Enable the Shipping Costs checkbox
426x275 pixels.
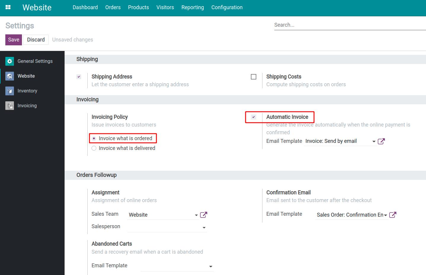click(x=254, y=77)
